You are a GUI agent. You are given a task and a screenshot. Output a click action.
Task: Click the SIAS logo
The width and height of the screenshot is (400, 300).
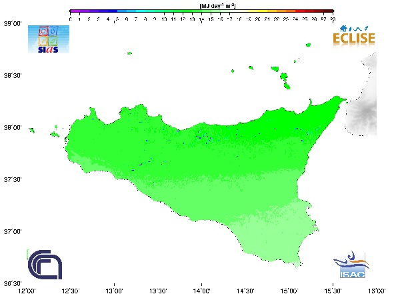pos(49,39)
